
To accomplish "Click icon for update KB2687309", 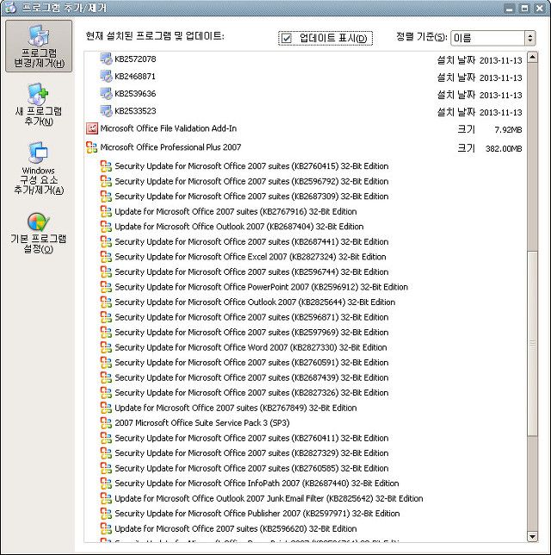I will coord(106,196).
